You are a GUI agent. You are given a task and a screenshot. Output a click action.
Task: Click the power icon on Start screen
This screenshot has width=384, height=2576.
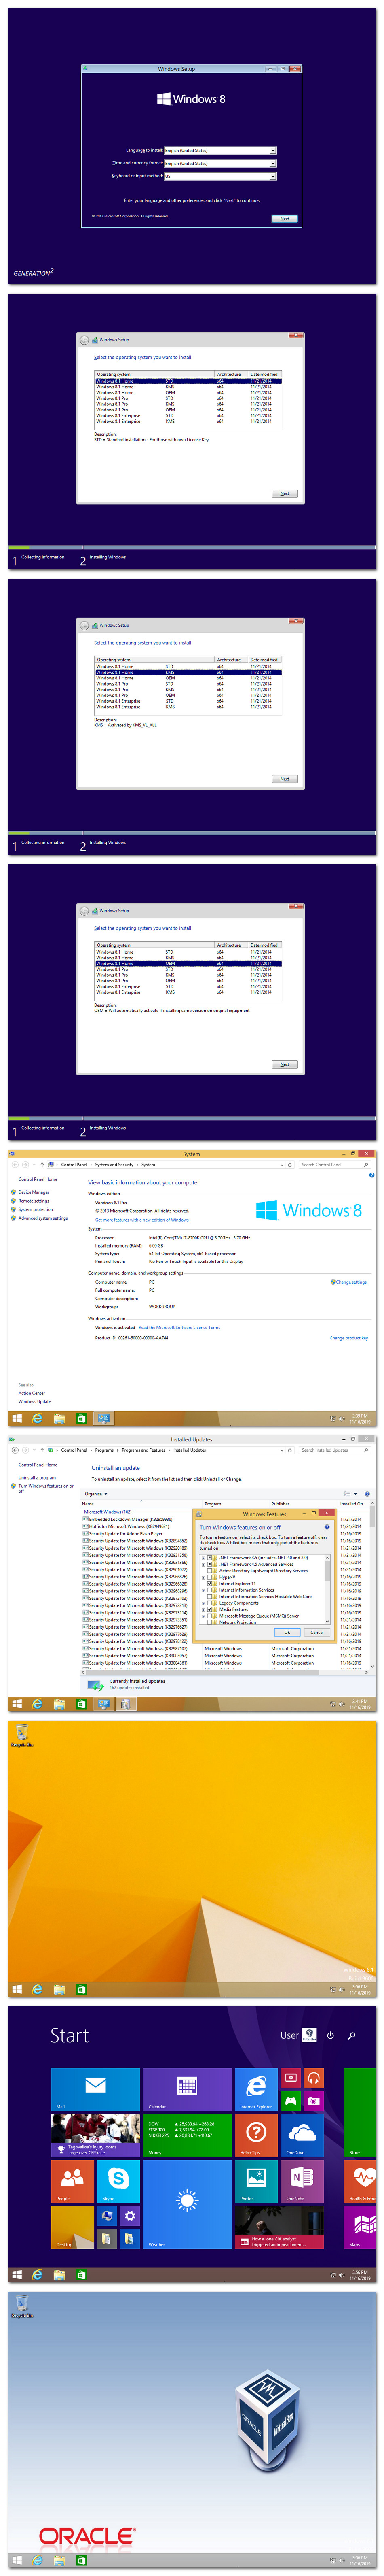point(330,2035)
